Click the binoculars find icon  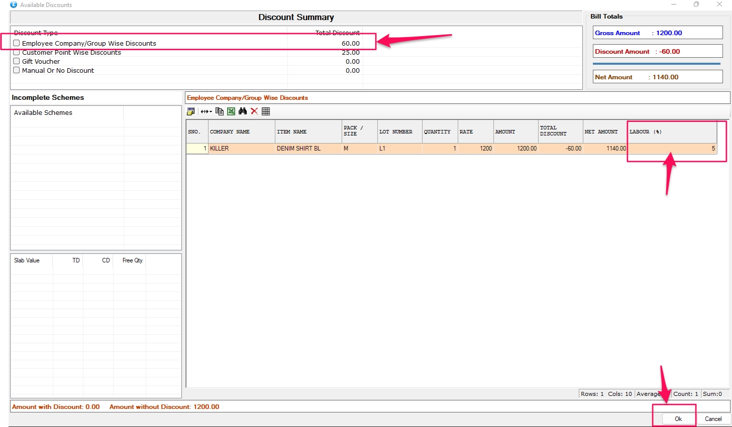tap(243, 111)
